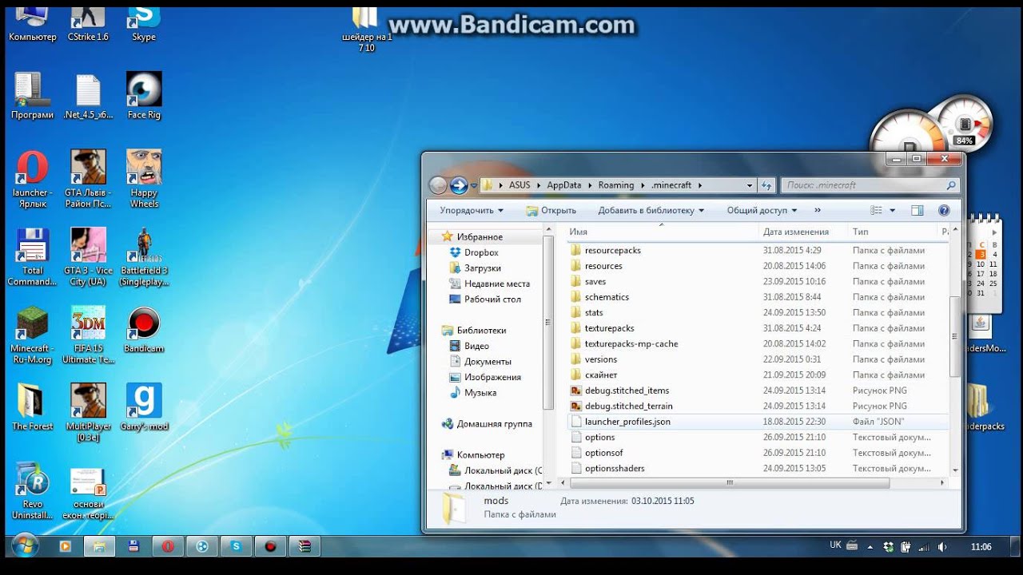Screen dimensions: 1023x575
Task: Open the Skype desktop icon
Action: [x=144, y=22]
